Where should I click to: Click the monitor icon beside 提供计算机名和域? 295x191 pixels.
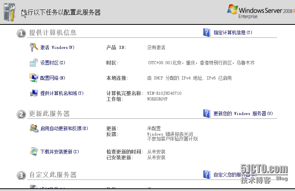(34, 93)
